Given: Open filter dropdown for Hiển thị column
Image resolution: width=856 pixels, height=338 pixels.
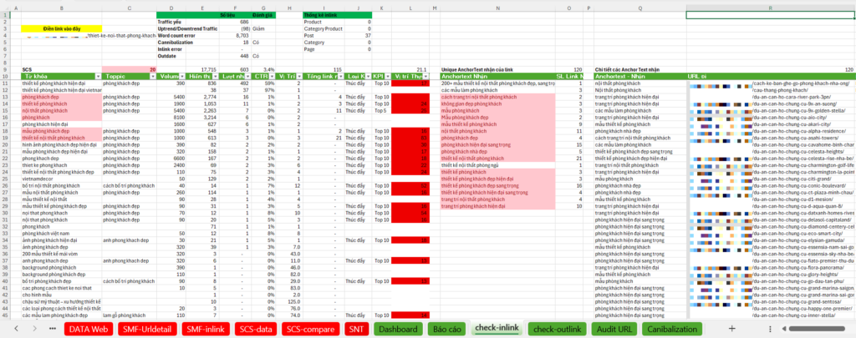Looking at the screenshot, I should [x=216, y=77].
